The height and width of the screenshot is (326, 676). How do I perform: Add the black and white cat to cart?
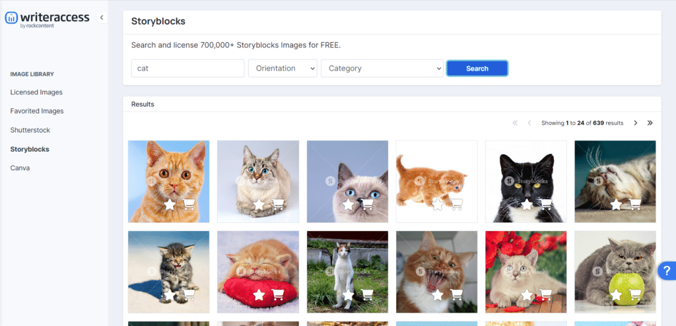546,205
